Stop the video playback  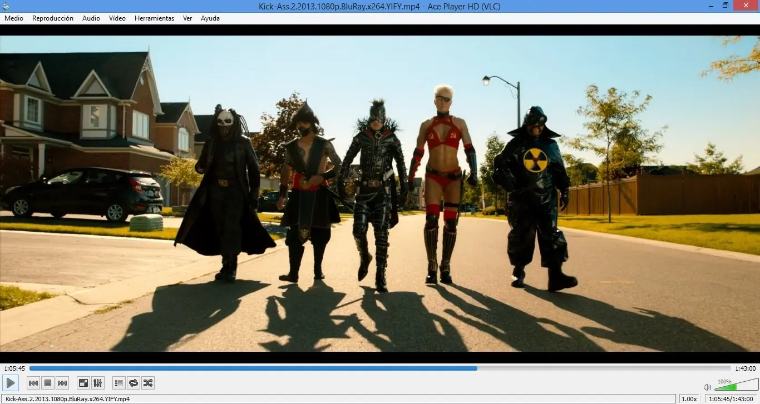[x=48, y=383]
